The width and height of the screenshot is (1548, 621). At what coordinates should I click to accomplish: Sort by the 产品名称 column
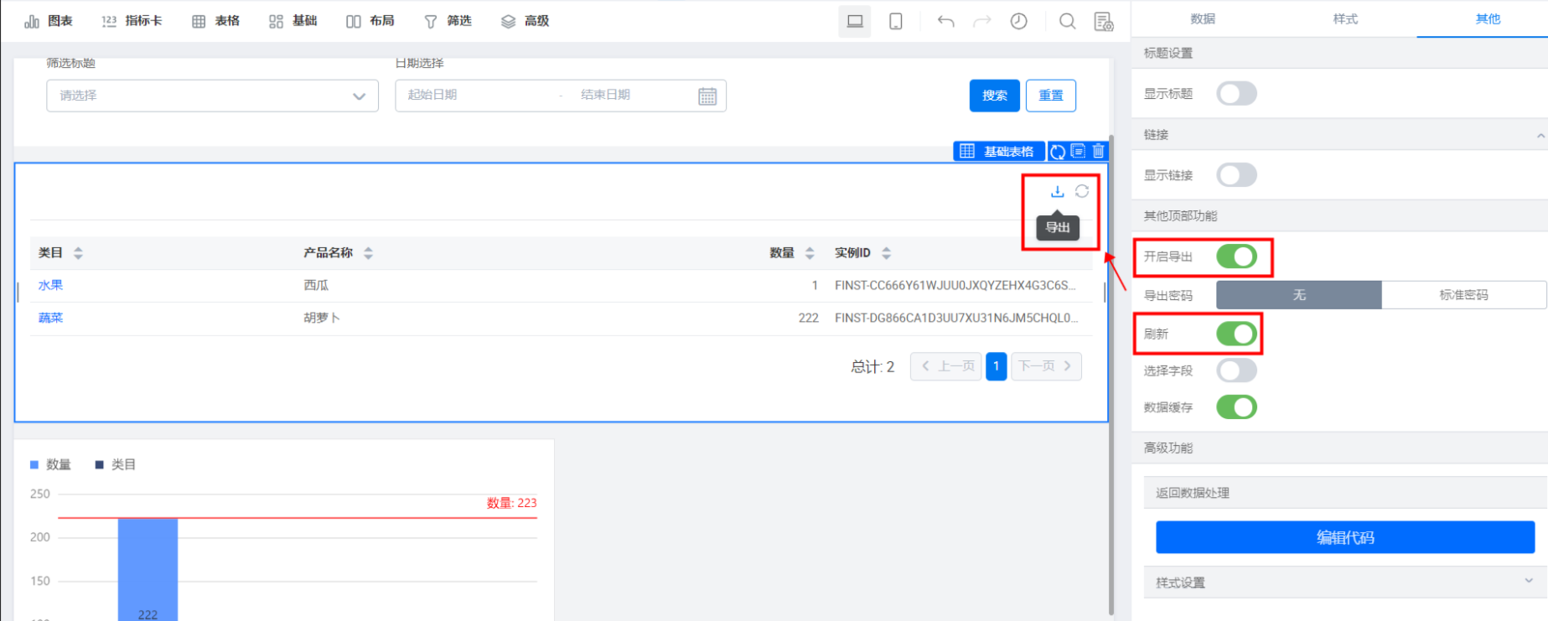[368, 253]
